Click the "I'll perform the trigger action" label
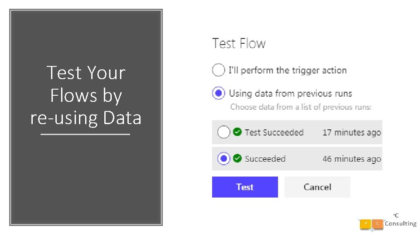 click(x=288, y=70)
